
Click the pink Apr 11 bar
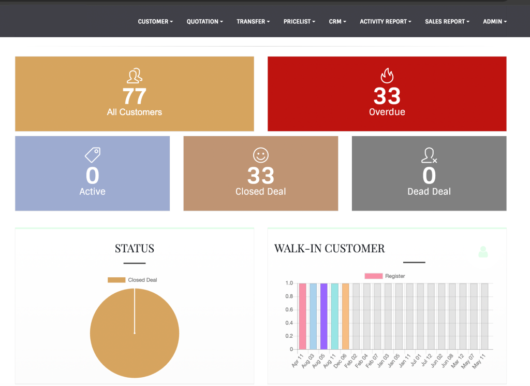click(302, 316)
